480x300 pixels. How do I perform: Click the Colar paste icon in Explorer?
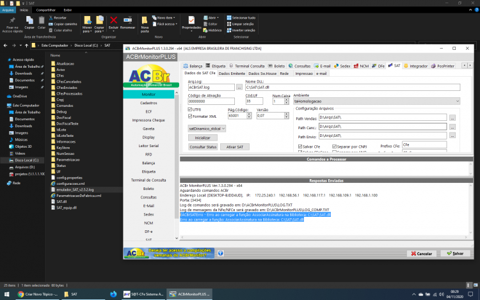pos(42,20)
